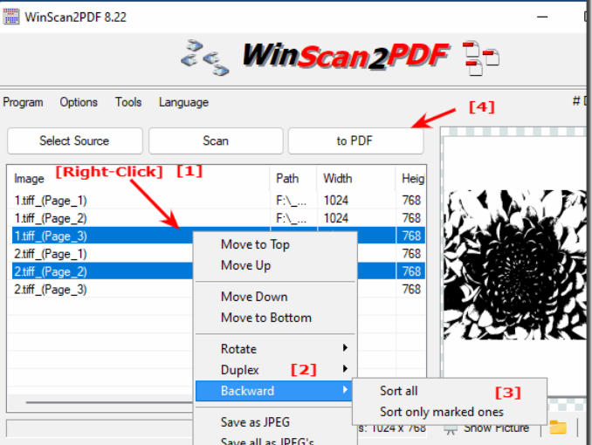Click the WinScan2PDF title bar app icon
The height and width of the screenshot is (445, 592).
[11, 17]
